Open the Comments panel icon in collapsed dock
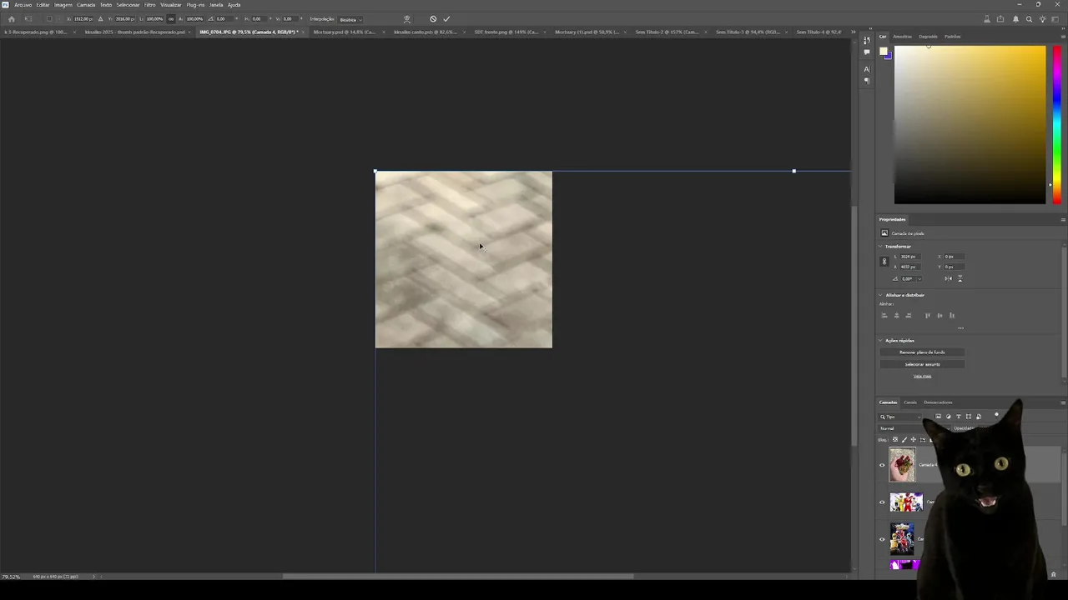This screenshot has height=600, width=1068. (867, 52)
